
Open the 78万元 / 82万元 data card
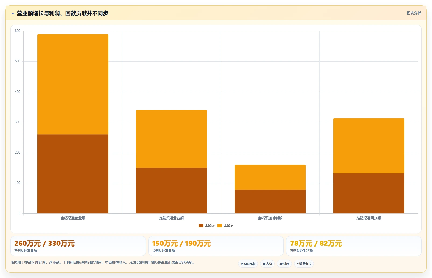(354, 246)
